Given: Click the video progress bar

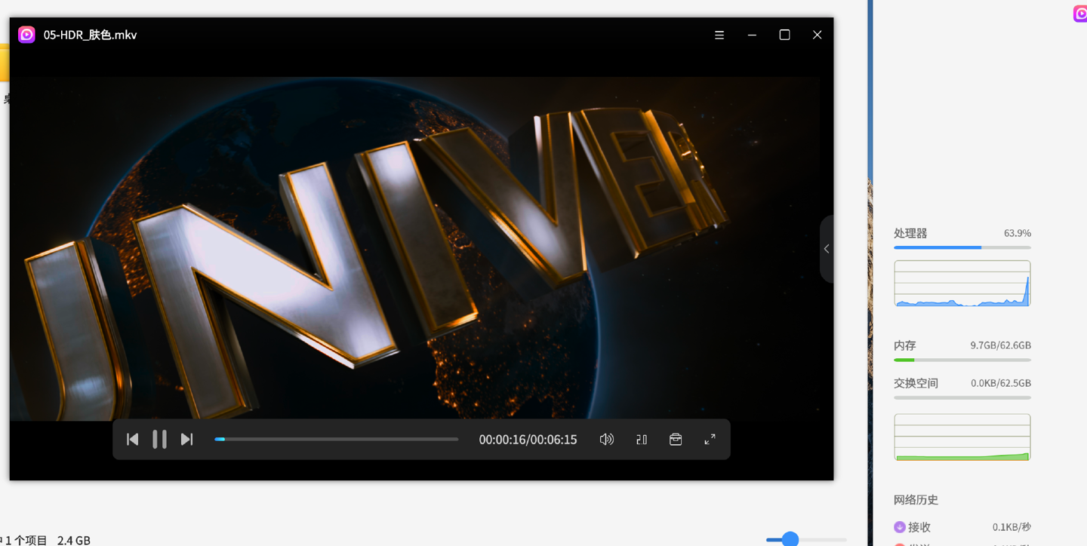Looking at the screenshot, I should coord(337,439).
